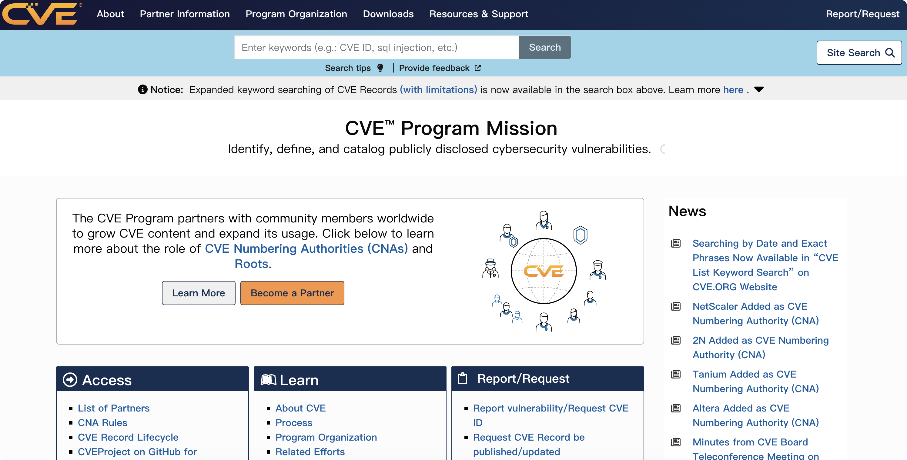Open the About menu in navbar

pos(110,14)
